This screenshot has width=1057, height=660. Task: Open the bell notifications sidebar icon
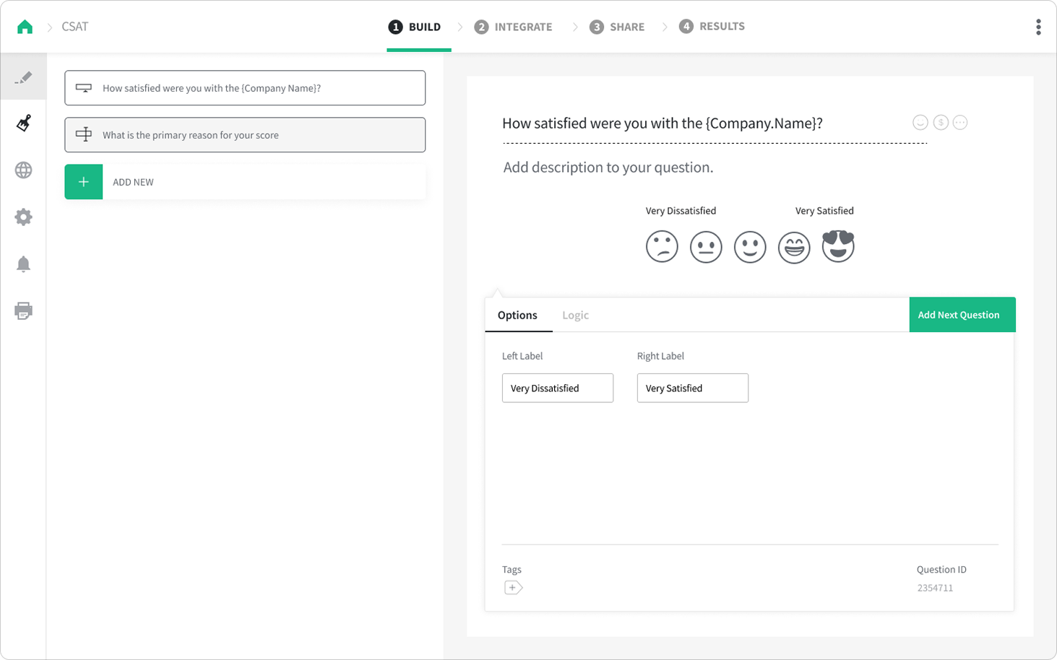pyautogui.click(x=23, y=264)
